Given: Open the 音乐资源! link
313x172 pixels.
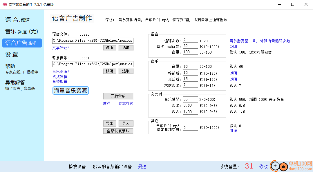Looking at the screenshot, I should coord(61,72).
